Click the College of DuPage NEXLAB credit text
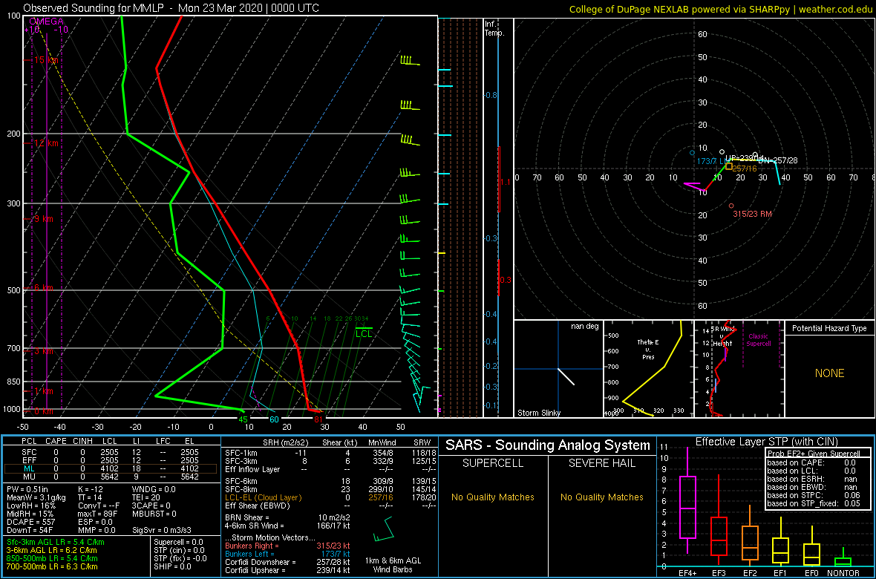 click(720, 9)
